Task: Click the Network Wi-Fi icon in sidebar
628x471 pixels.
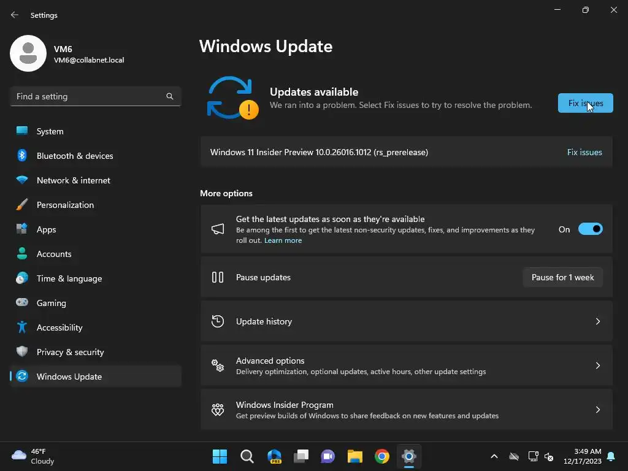Action: tap(22, 180)
